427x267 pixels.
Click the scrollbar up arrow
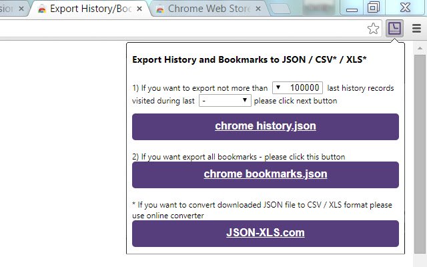pos(420,48)
